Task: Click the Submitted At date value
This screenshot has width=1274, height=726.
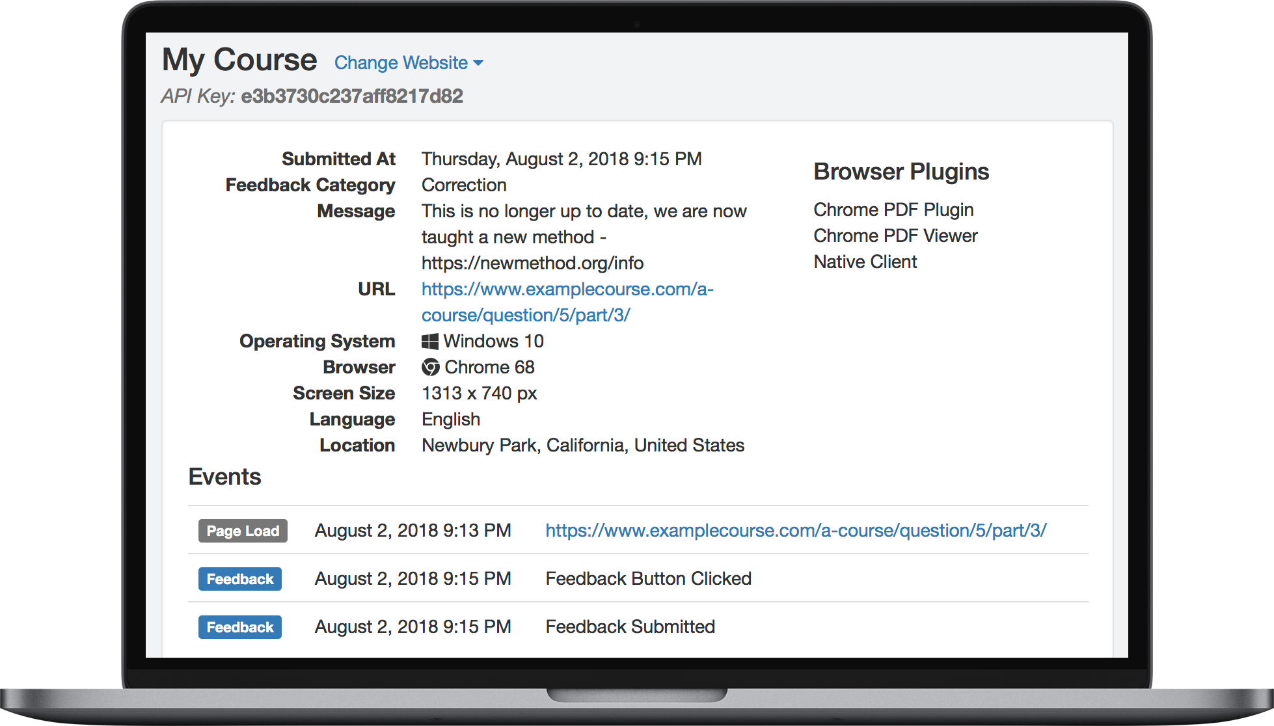Action: pos(561,159)
